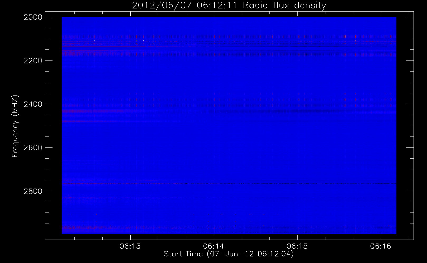Click the 2200 frequency axis label
This screenshot has width=427, height=263.
tap(33, 61)
